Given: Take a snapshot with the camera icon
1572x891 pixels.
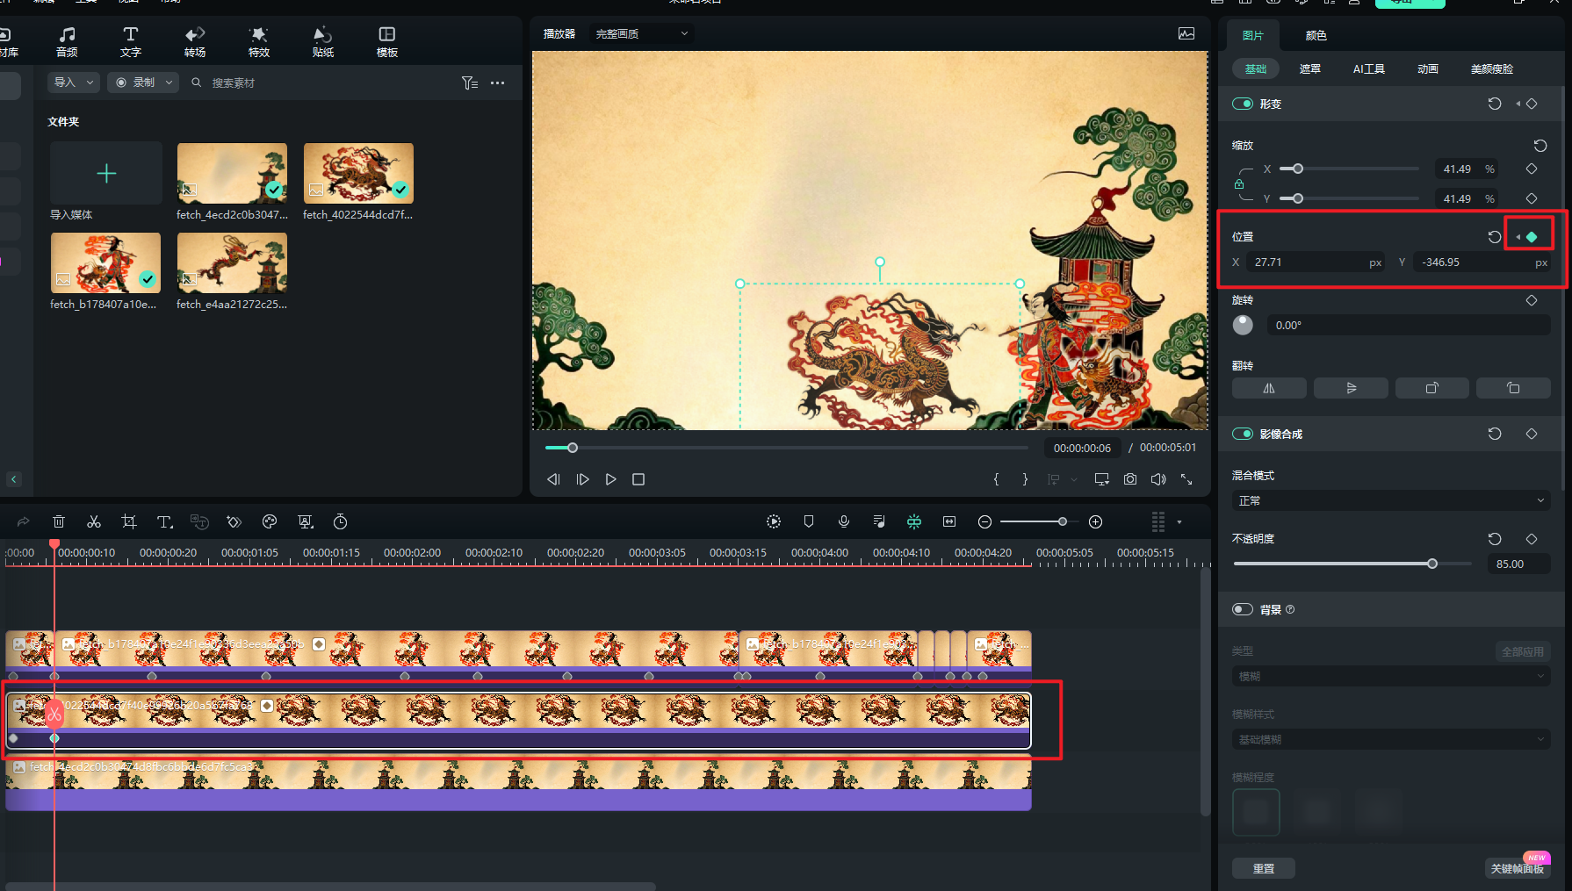Looking at the screenshot, I should pos(1130,479).
